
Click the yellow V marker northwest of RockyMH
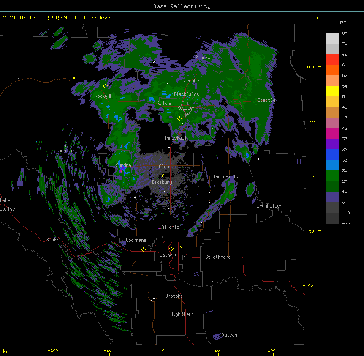(x=74, y=78)
